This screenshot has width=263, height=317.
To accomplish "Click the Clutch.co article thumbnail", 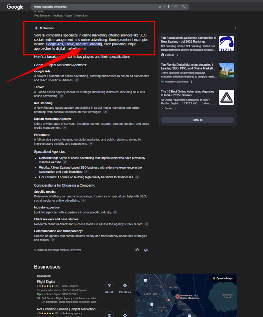I will tap(227, 44).
